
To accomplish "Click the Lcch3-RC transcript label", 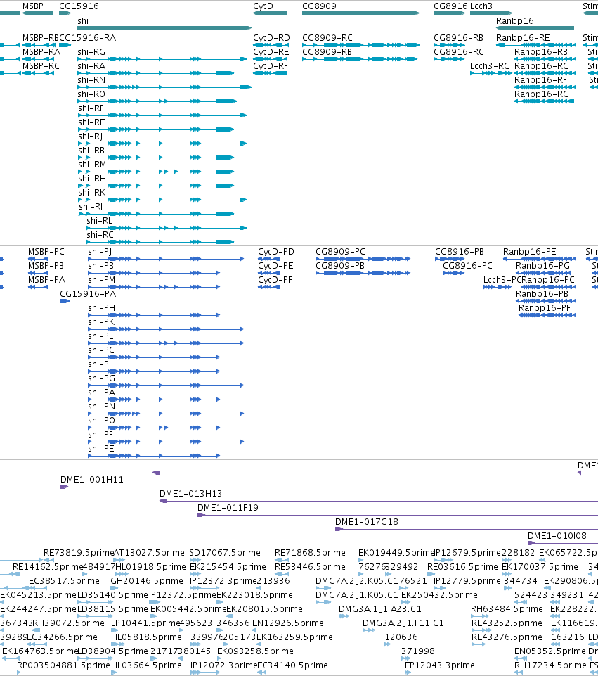I will click(490, 66).
